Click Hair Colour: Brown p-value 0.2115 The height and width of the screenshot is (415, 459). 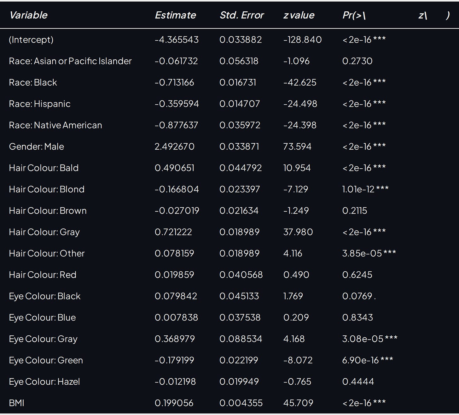click(x=355, y=211)
